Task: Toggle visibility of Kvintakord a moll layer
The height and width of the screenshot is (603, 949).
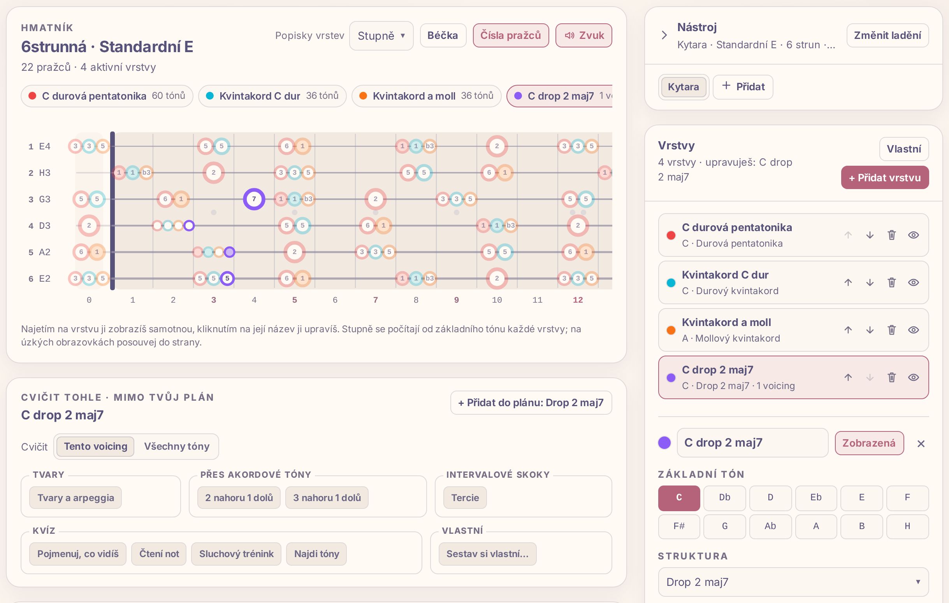Action: 913,330
